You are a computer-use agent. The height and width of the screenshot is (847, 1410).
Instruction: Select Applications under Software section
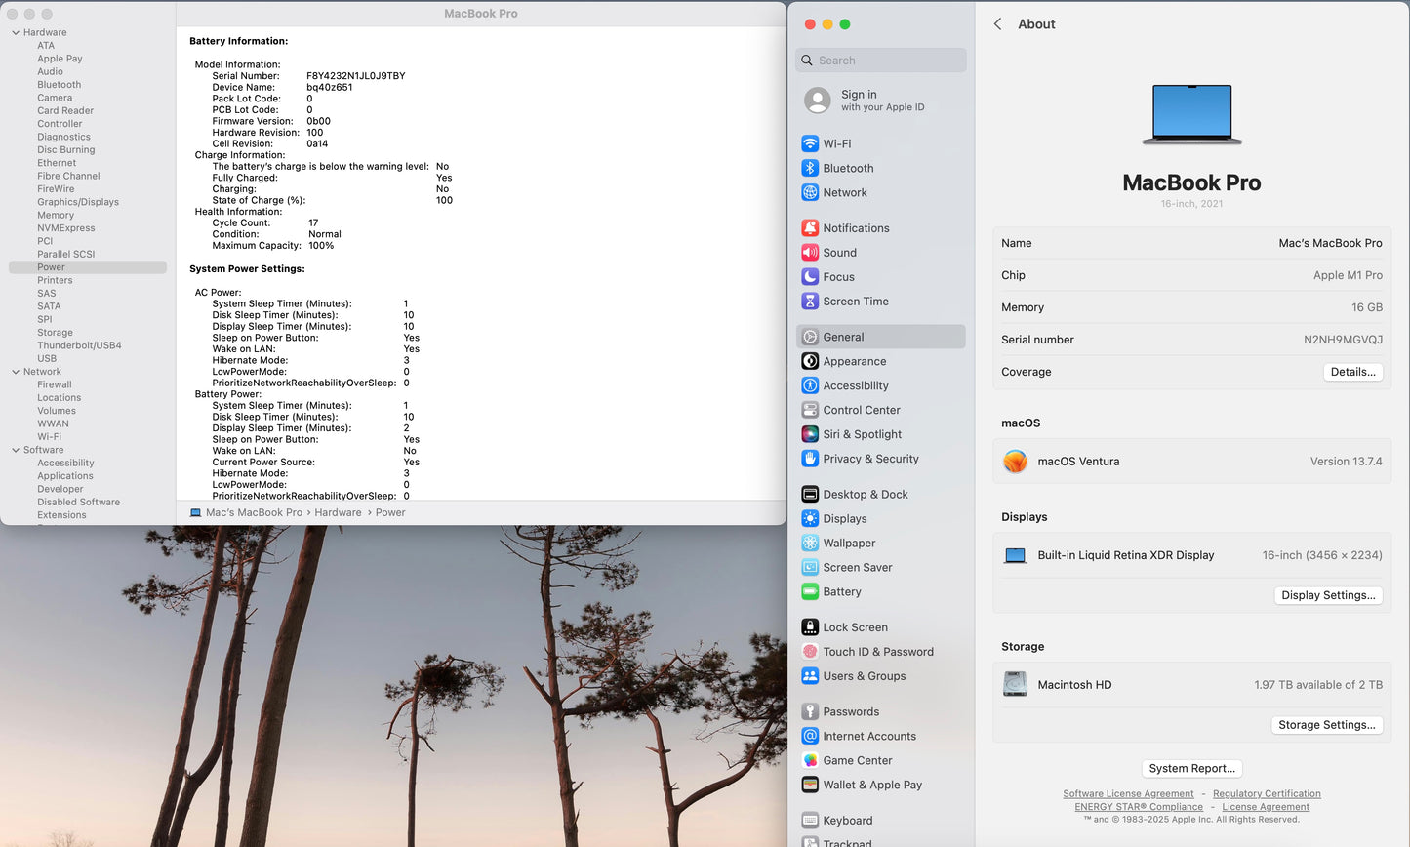tap(65, 476)
